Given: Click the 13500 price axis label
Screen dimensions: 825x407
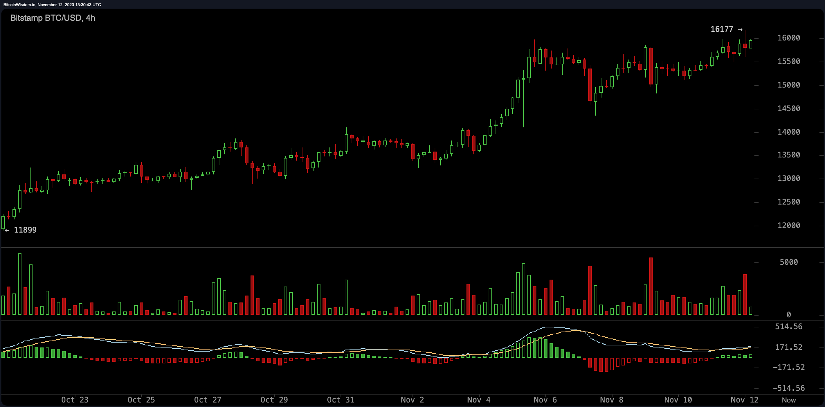Looking at the screenshot, I should click(789, 155).
